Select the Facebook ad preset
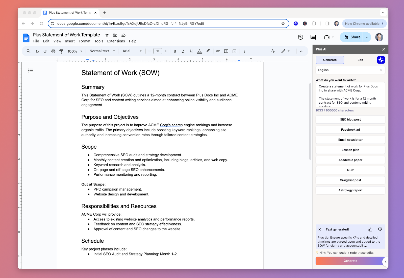Viewport: 404px width, 278px height. (x=350, y=130)
